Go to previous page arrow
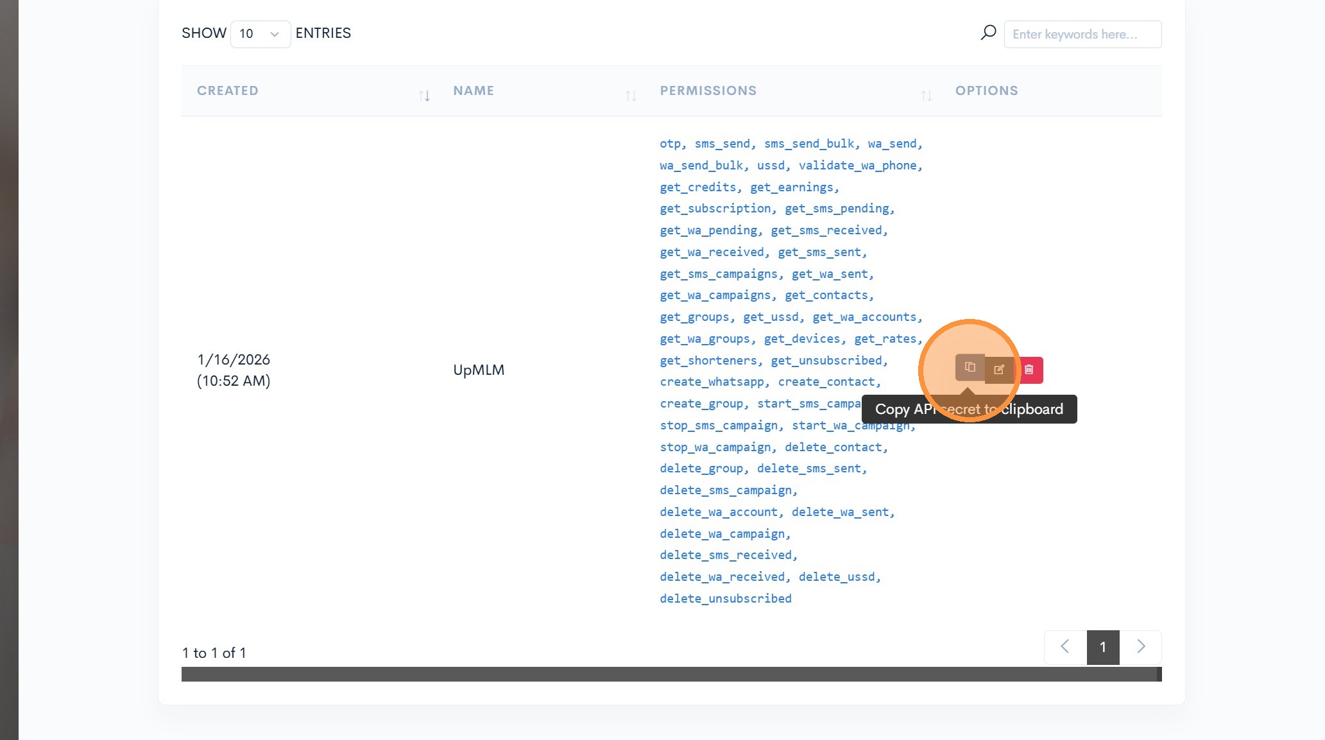Screen dimensions: 1325x740 coord(1065,647)
